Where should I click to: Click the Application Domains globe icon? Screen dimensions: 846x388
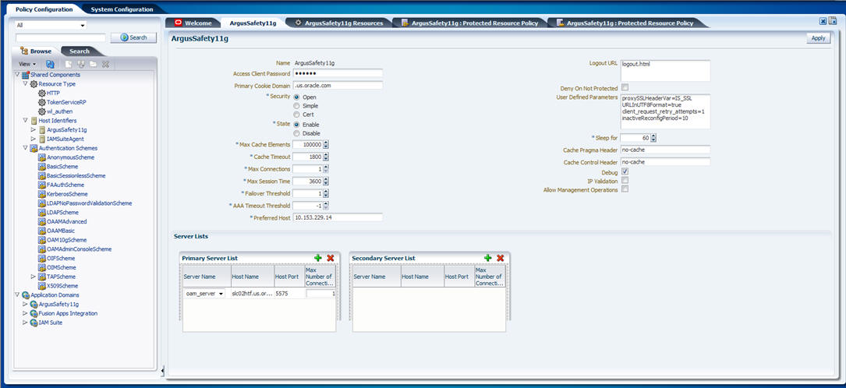pos(26,295)
